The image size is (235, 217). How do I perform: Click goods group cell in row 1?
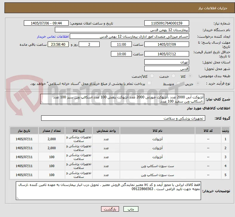[x=79, y=139]
